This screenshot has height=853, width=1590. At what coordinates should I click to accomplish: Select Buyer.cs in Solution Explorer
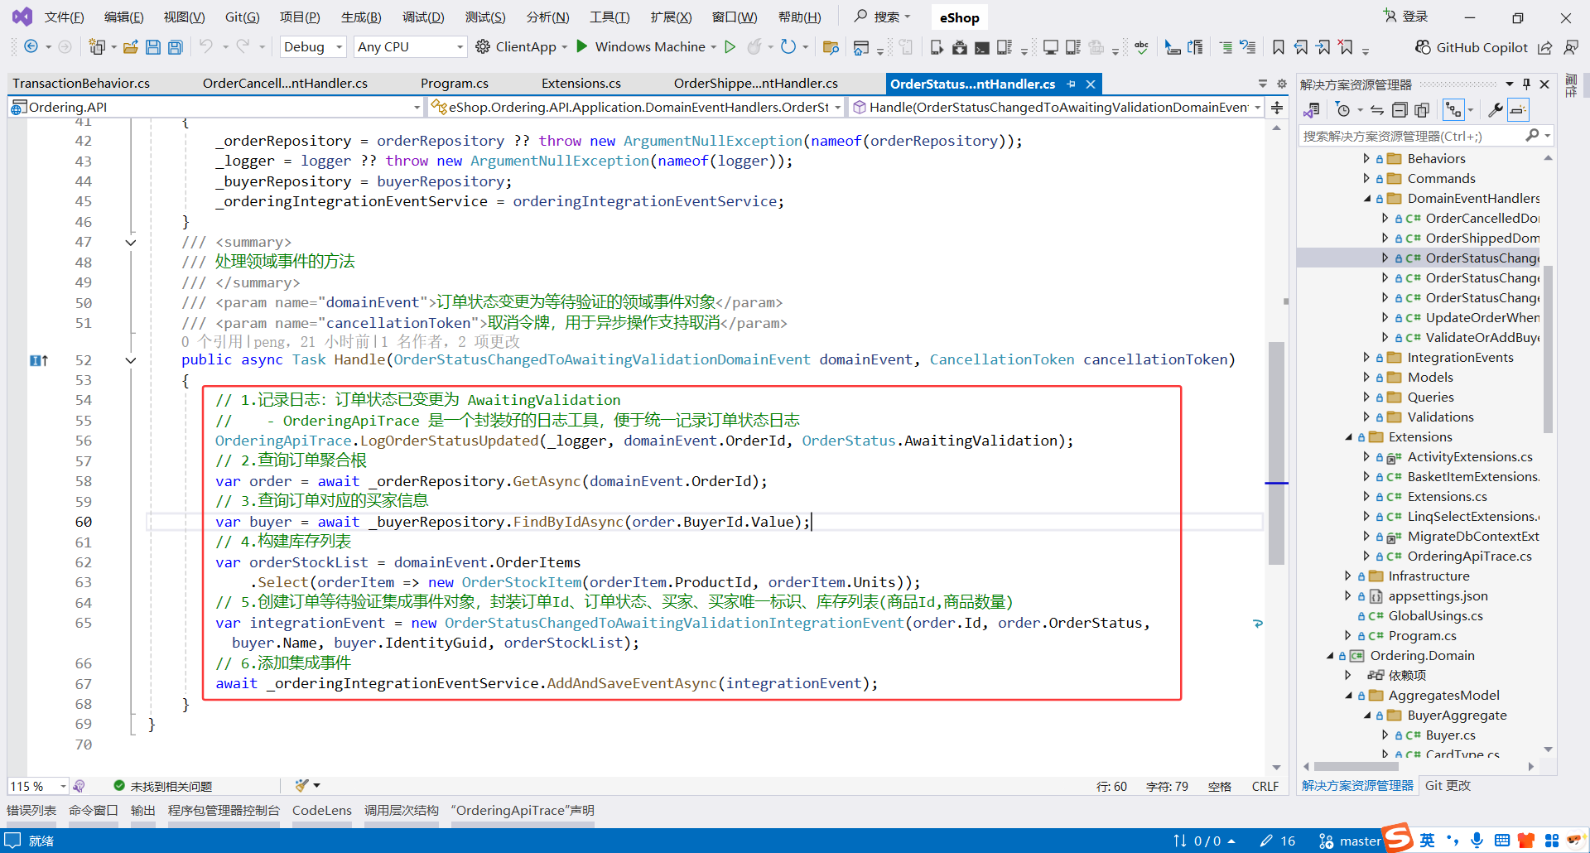point(1450,735)
